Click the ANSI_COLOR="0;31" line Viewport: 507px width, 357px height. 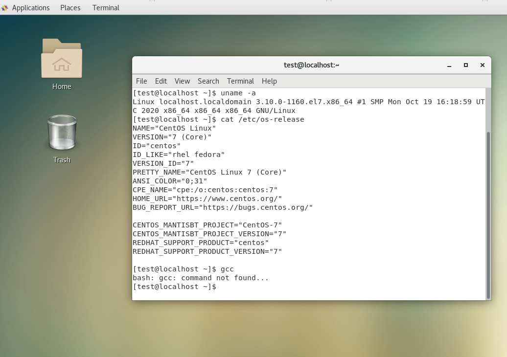[170, 181]
